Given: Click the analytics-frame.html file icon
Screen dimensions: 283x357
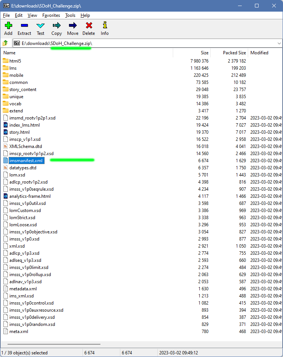Looking at the screenshot, I should [x=6, y=196].
